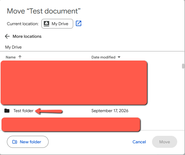This screenshot has height=155, width=185.
Task: Click the black folder icon for Test folder
Action: click(x=7, y=111)
